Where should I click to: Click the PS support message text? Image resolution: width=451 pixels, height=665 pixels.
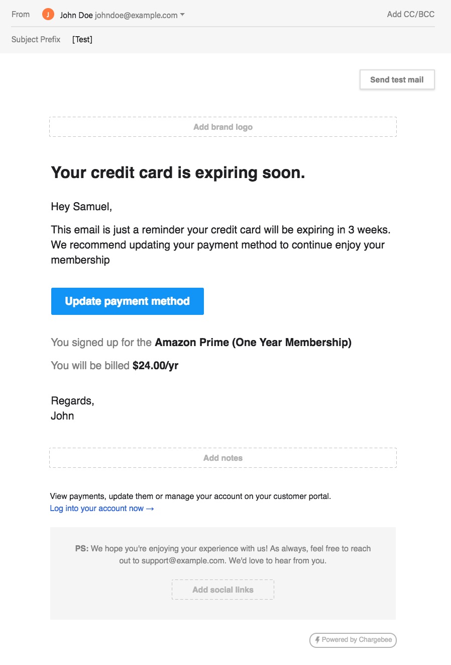[x=223, y=554]
